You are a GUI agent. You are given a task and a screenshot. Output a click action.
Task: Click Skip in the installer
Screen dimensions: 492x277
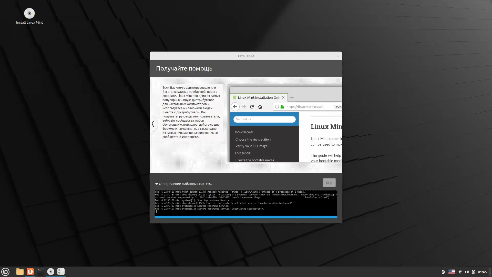point(329,183)
